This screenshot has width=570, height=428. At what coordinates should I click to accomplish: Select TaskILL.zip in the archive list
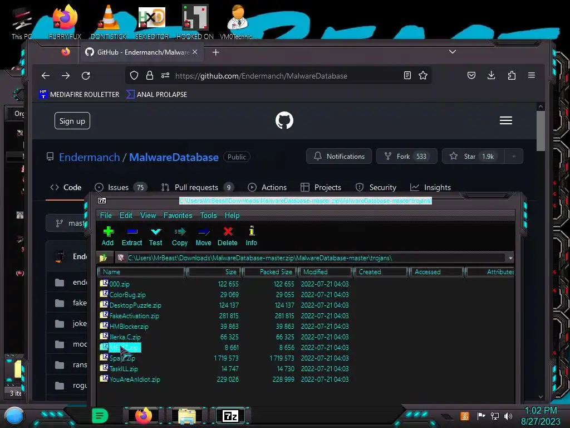click(x=124, y=369)
